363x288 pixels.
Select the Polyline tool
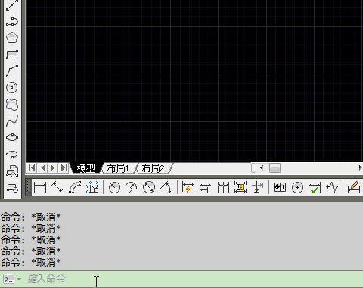(12, 22)
